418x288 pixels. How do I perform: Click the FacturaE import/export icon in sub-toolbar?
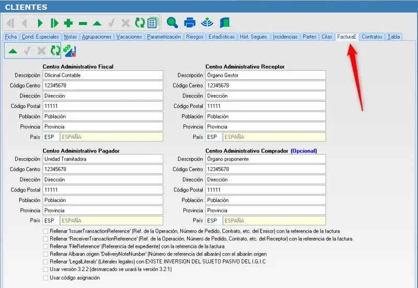[70, 51]
